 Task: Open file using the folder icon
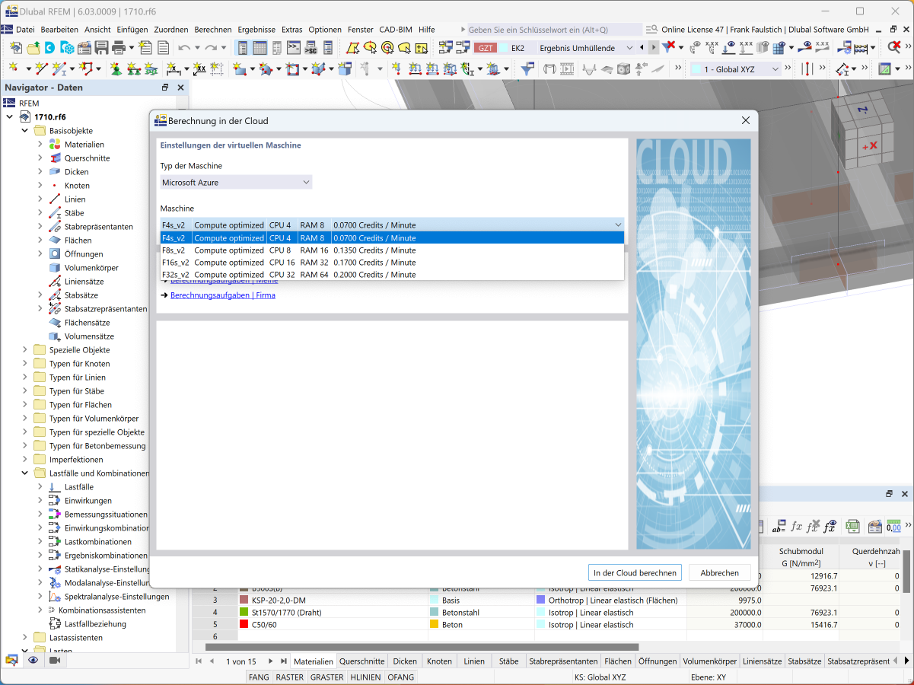pos(33,47)
